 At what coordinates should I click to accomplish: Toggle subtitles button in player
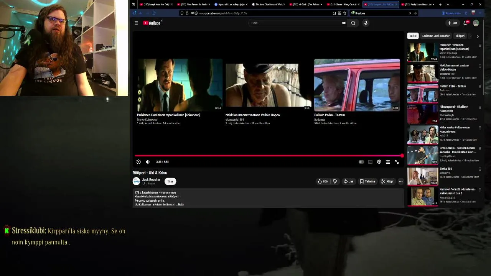coord(370,162)
